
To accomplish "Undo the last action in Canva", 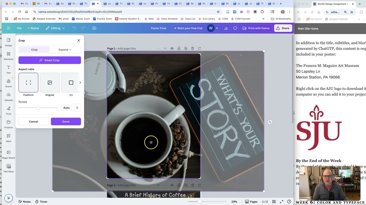I will coord(74,28).
